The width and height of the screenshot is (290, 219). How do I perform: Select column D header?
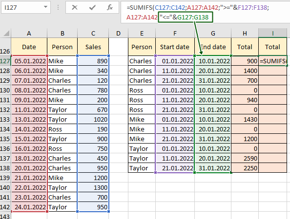point(118,34)
